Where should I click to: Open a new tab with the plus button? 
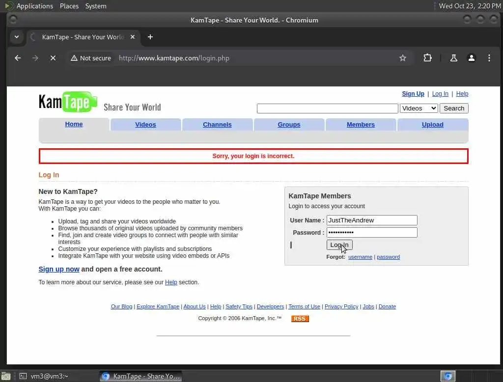[150, 37]
